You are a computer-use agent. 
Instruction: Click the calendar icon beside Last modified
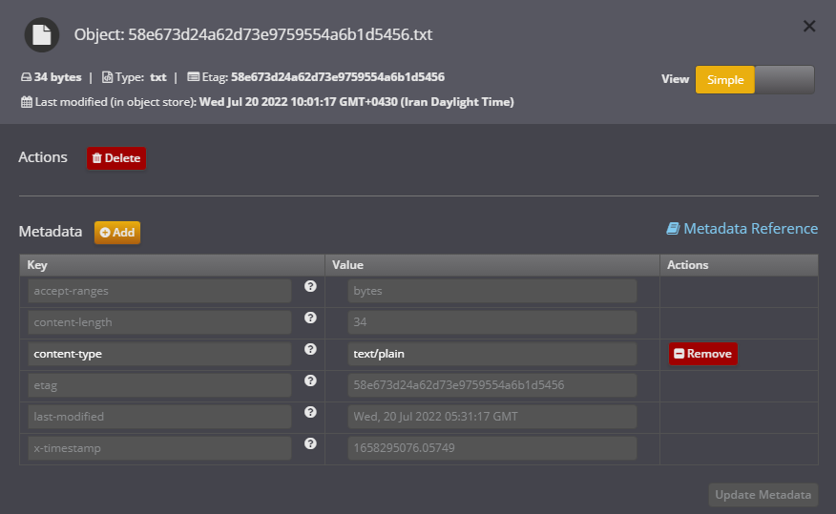(x=26, y=102)
